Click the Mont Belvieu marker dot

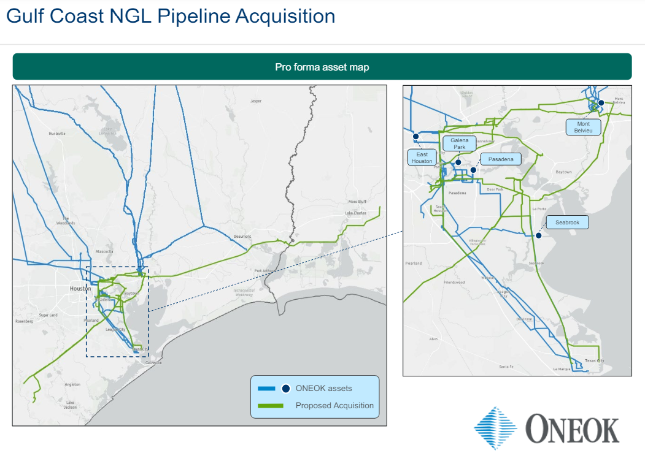click(601, 102)
